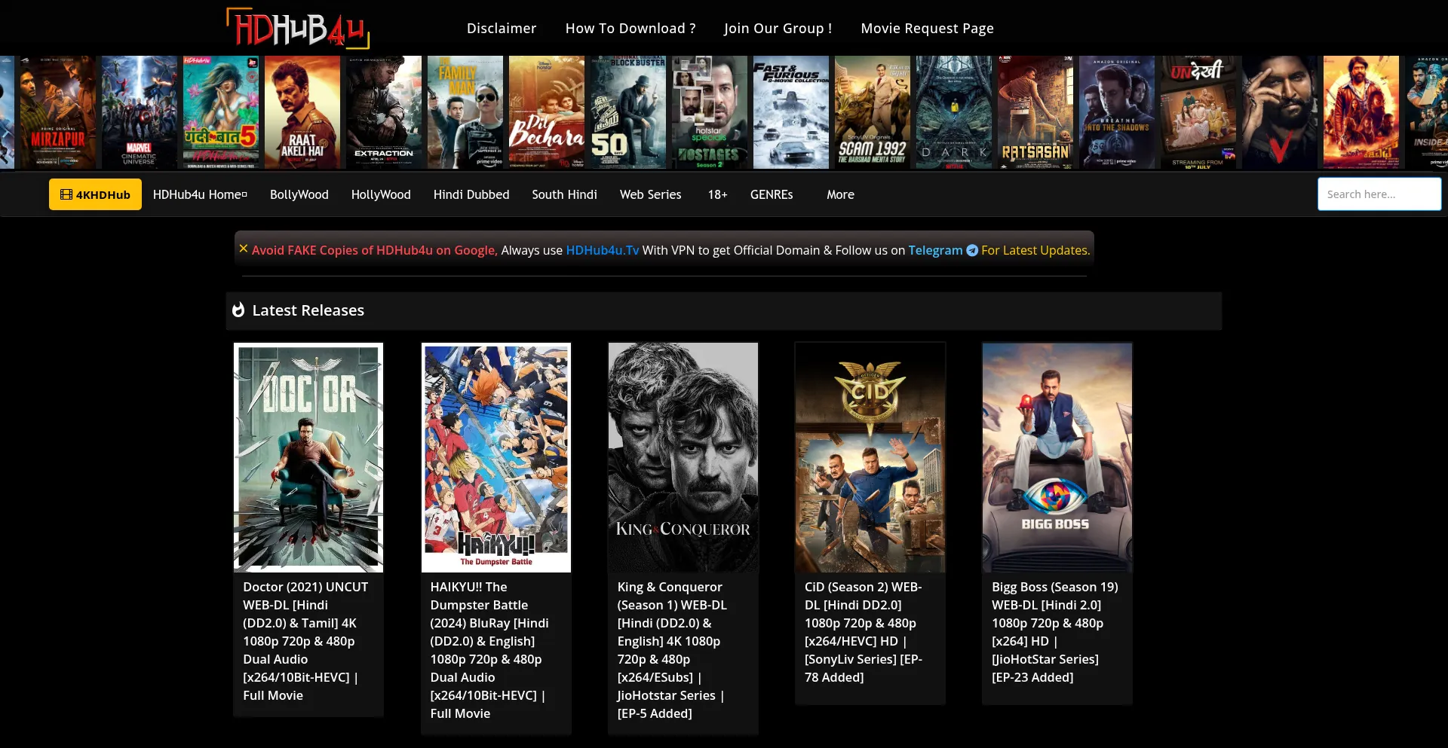This screenshot has width=1448, height=748.
Task: Close the fake copies warning with X icon
Action: click(x=243, y=249)
